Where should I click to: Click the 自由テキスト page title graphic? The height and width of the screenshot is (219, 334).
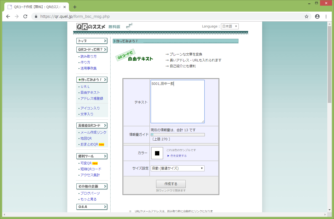[134, 55]
